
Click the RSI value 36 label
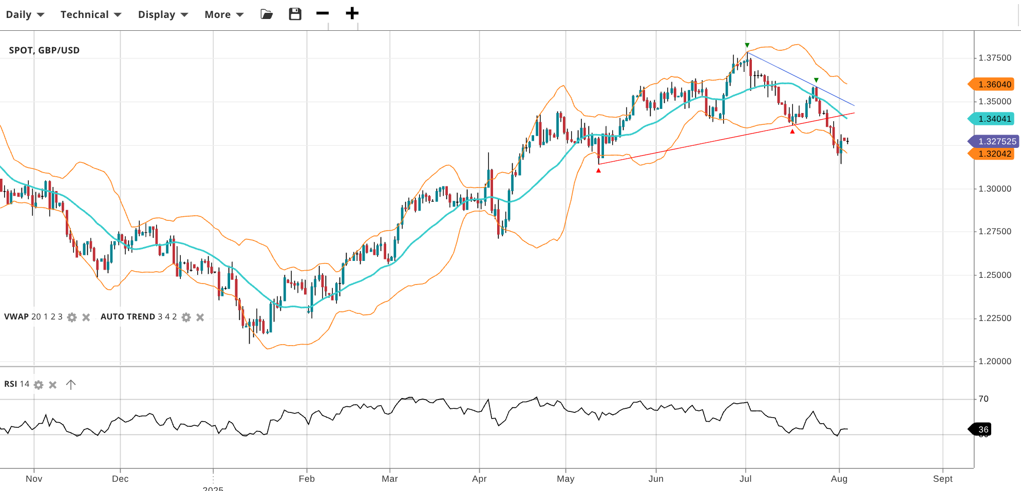click(x=982, y=429)
